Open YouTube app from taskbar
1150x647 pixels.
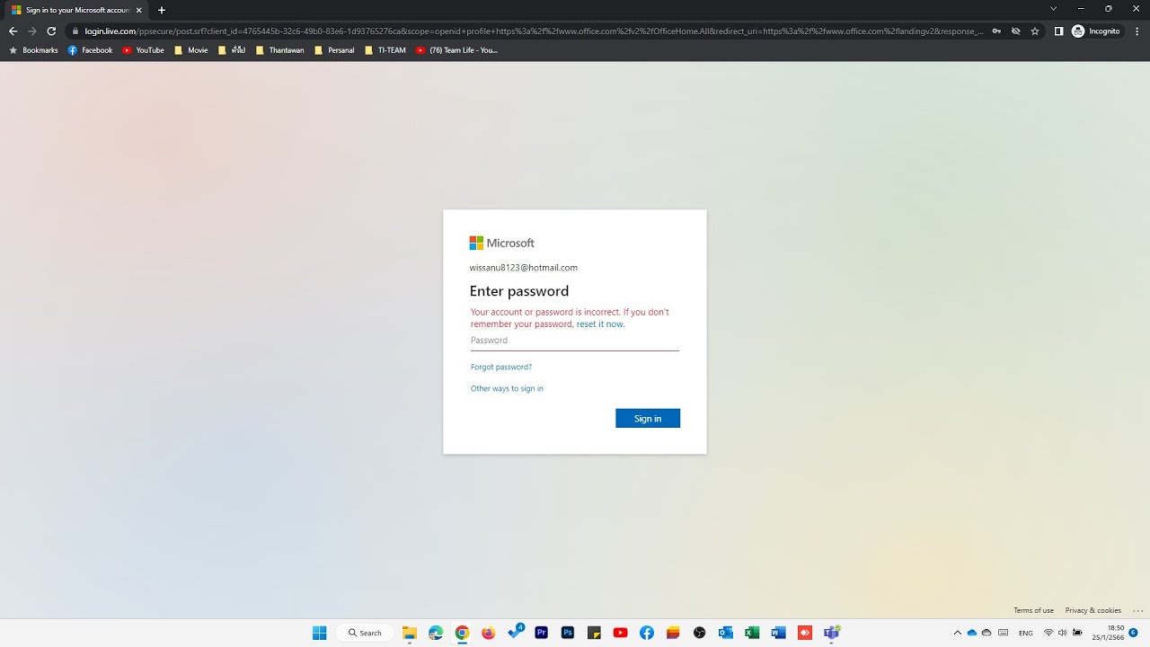click(620, 633)
